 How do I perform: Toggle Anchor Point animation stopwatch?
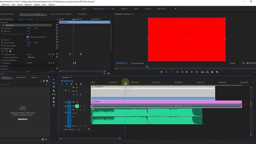2,43
